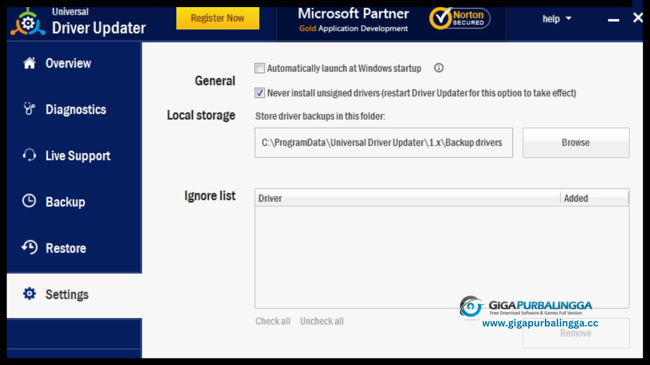Uncheck Never install unsigned drivers

[x=259, y=93]
